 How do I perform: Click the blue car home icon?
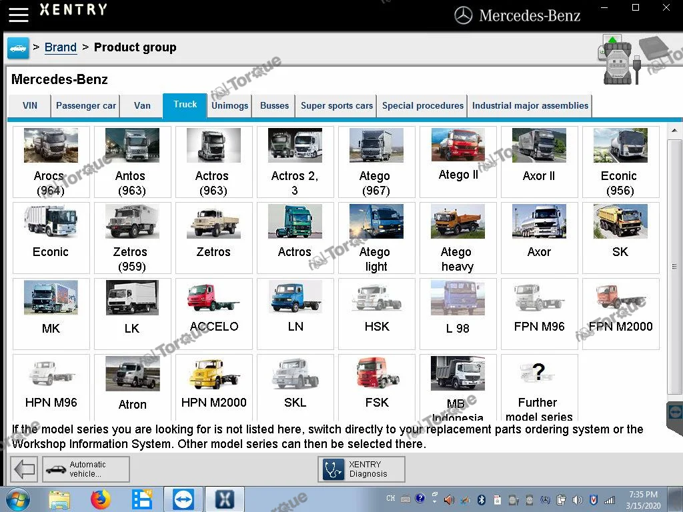pyautogui.click(x=18, y=48)
